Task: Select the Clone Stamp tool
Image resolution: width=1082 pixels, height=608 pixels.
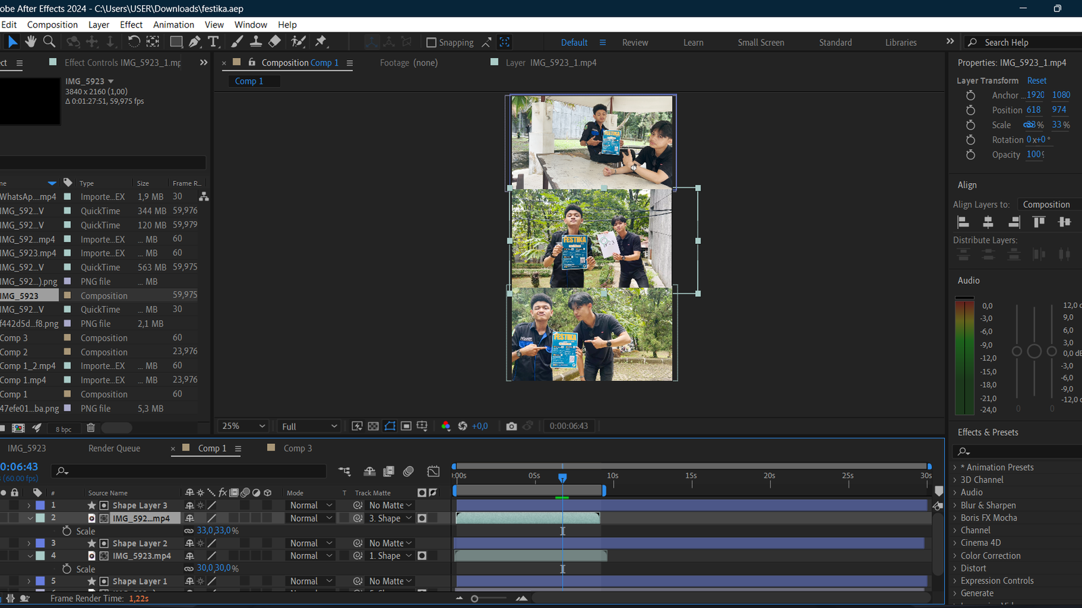Action: (x=256, y=42)
